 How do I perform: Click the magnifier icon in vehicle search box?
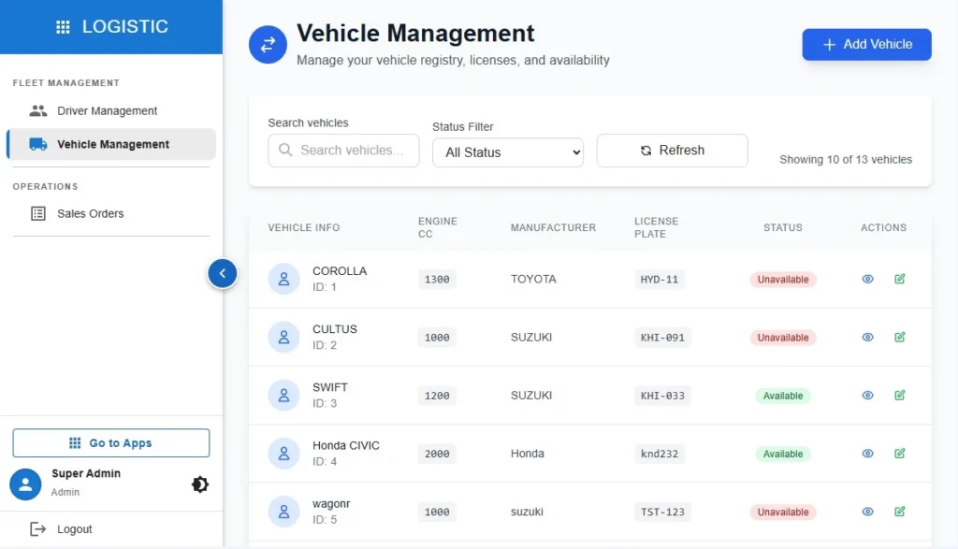284,150
